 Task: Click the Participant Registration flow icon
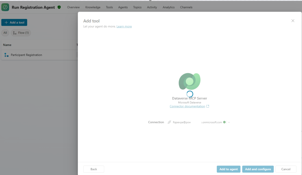tap(6, 55)
